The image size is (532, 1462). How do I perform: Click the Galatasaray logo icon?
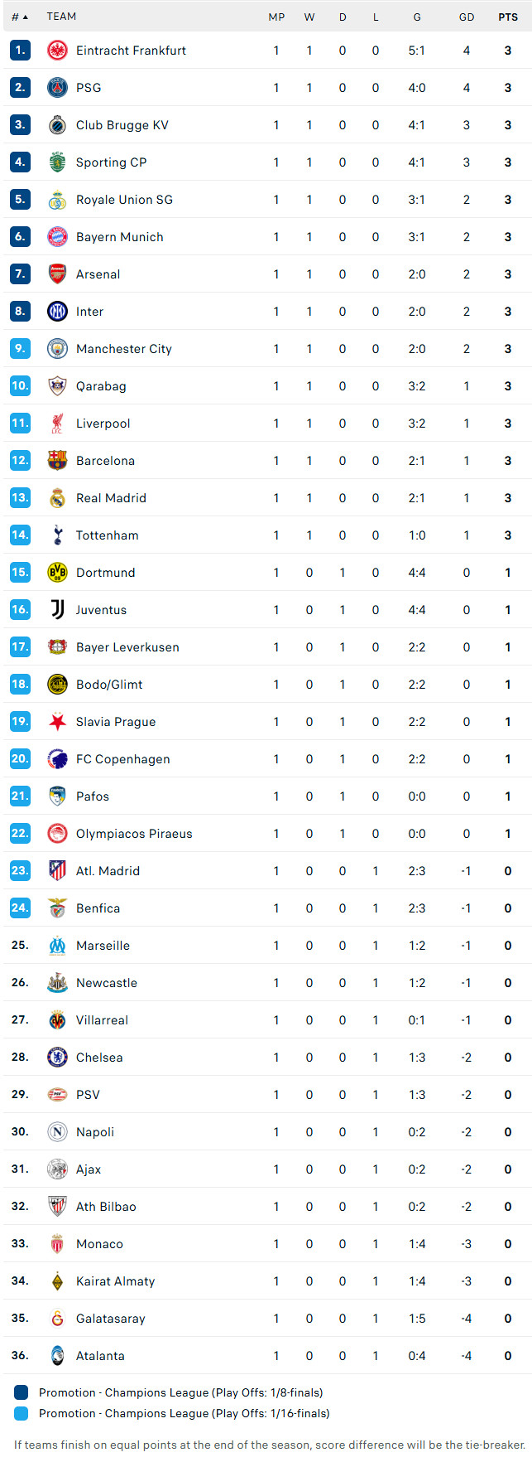pyautogui.click(x=57, y=1319)
